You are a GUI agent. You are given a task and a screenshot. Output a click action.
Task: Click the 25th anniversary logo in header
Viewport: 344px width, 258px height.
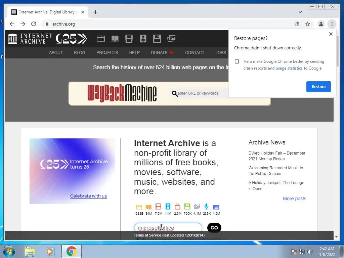[71, 39]
